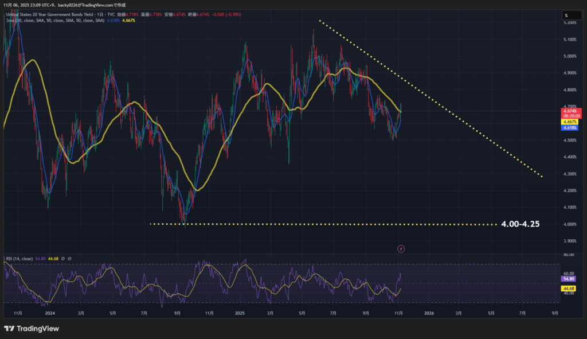Image resolution: width=587 pixels, height=339 pixels.
Task: Select the RSI (14, close) indicator label
Action: pyautogui.click(x=18, y=259)
